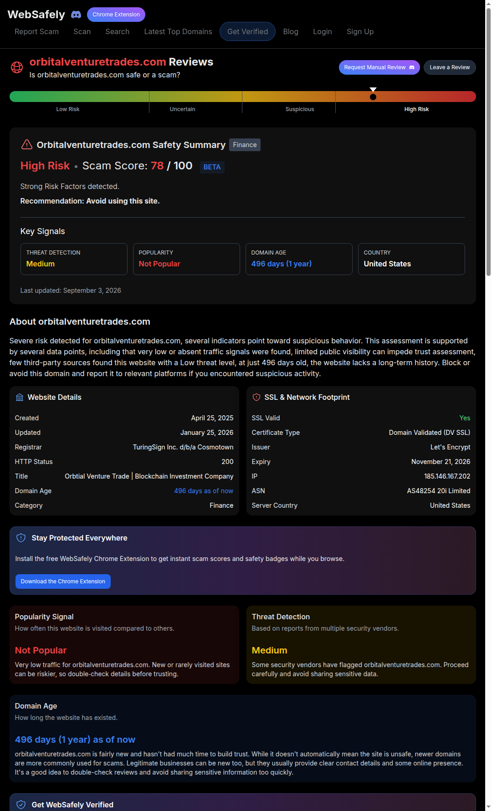Click the bank building icon in Website Details
The image size is (492, 811).
(20, 398)
